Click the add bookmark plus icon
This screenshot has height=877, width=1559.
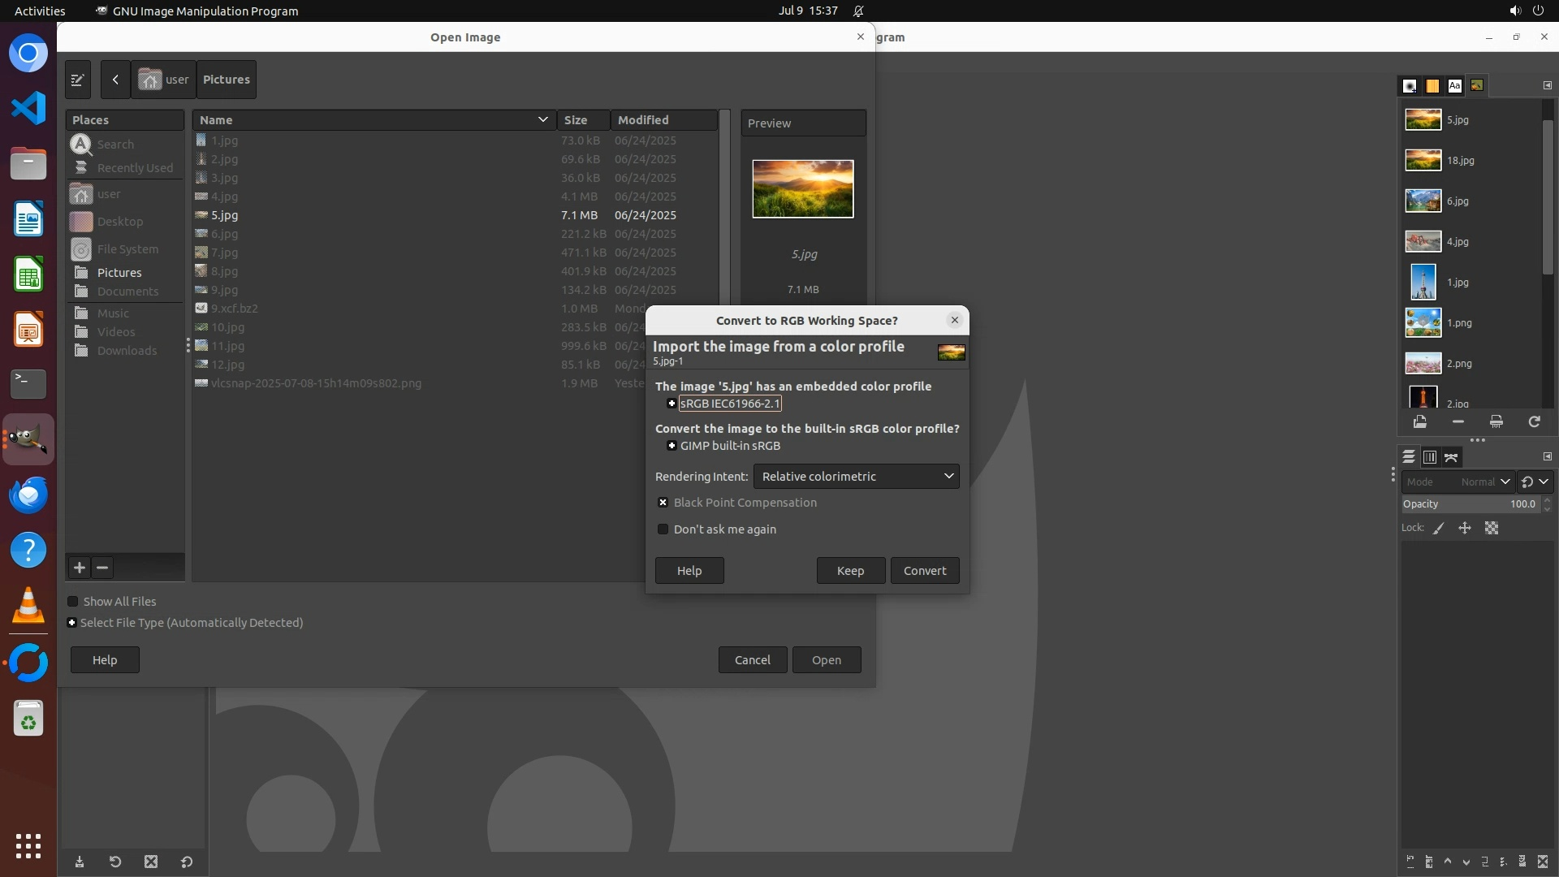(80, 568)
